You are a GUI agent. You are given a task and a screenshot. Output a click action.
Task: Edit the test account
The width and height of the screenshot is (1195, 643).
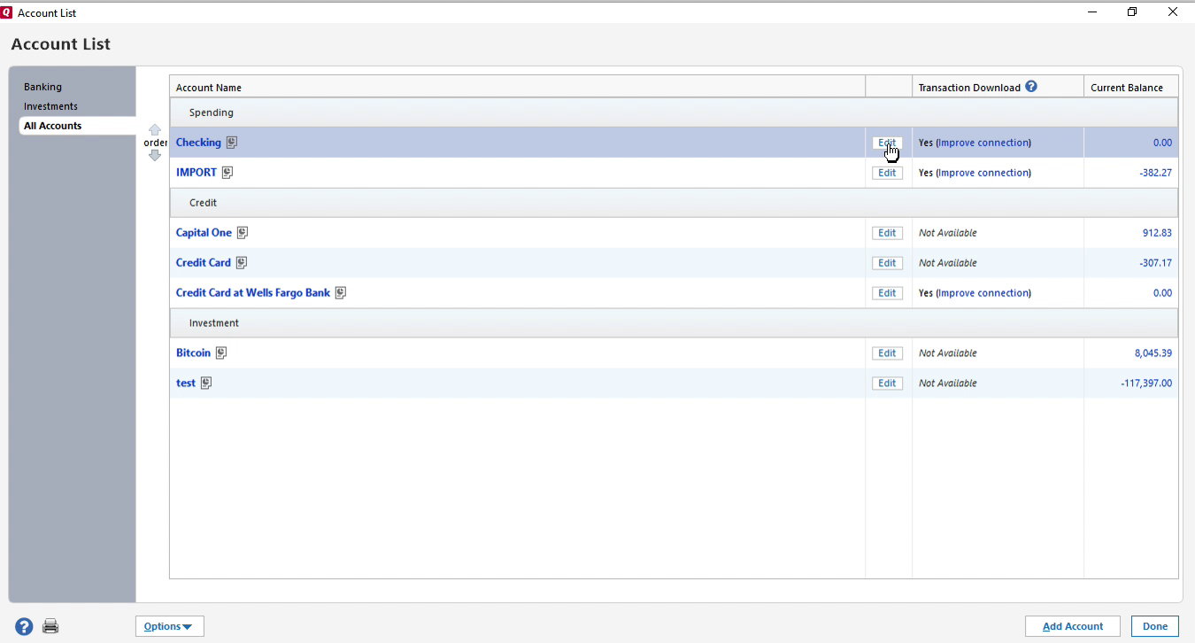[x=887, y=383]
